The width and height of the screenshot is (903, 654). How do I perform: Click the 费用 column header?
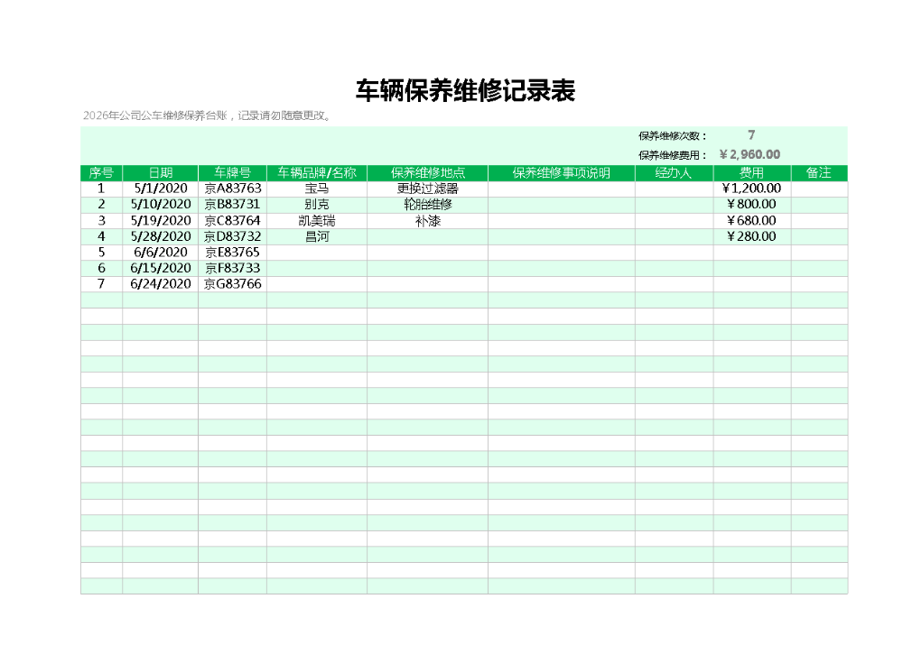click(x=751, y=173)
